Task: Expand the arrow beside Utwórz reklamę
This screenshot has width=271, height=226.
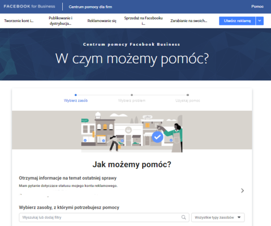Action: (x=260, y=21)
